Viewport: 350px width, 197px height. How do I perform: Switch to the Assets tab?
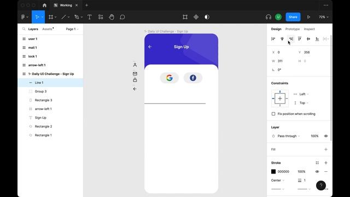click(x=47, y=29)
